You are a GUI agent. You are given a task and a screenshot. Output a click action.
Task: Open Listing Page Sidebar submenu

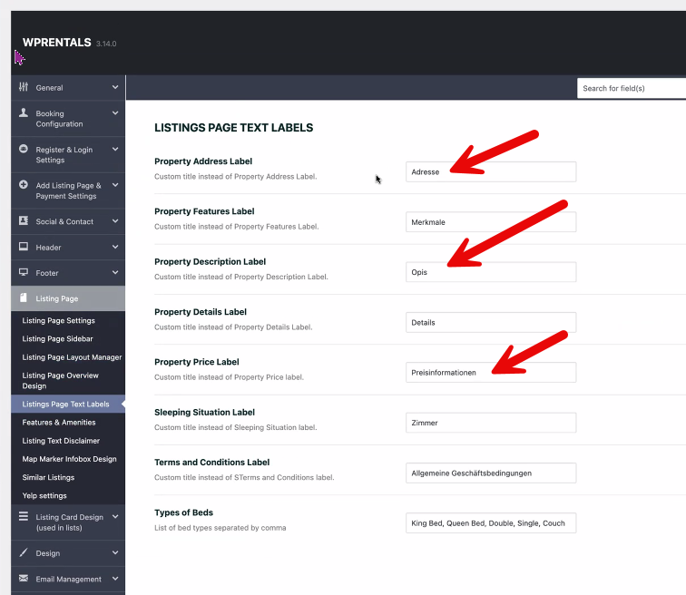[x=57, y=339]
